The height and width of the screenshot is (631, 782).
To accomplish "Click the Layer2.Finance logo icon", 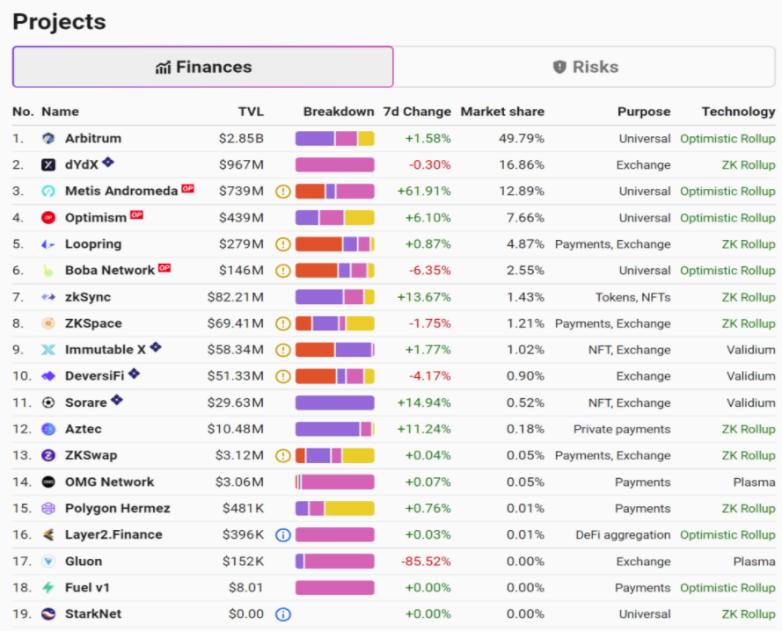I will [48, 535].
